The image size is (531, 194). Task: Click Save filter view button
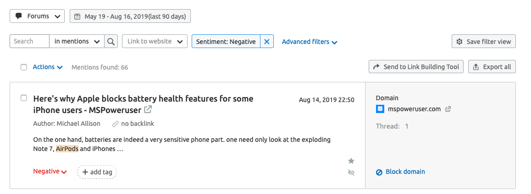click(484, 42)
